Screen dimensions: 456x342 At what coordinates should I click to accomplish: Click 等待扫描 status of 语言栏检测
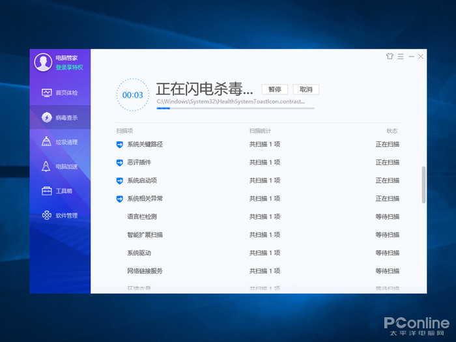388,217
